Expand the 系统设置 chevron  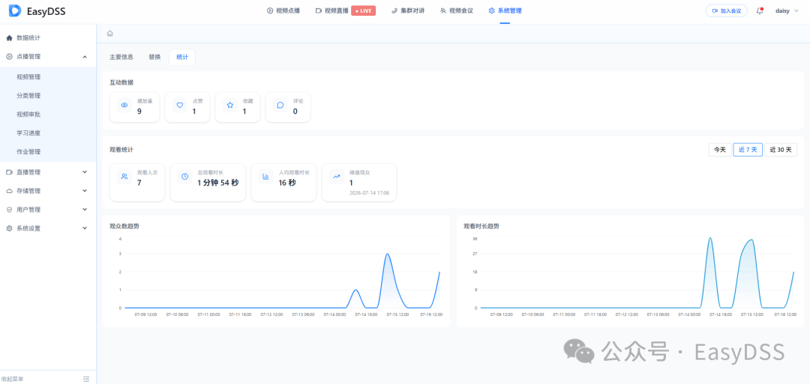click(85, 228)
